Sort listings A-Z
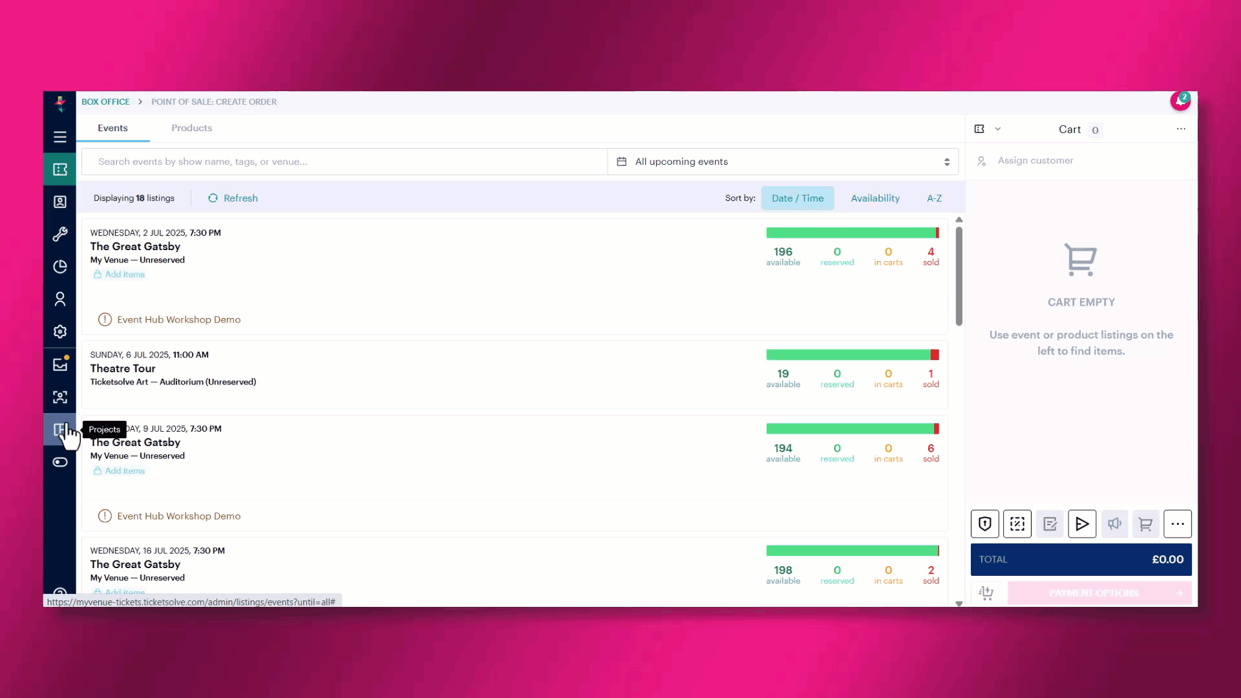 point(935,198)
